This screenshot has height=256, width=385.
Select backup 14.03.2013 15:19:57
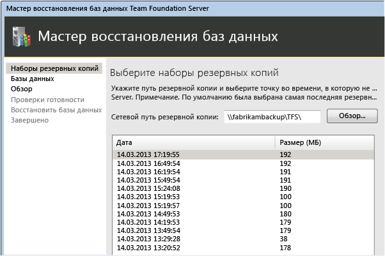[x=243, y=206]
